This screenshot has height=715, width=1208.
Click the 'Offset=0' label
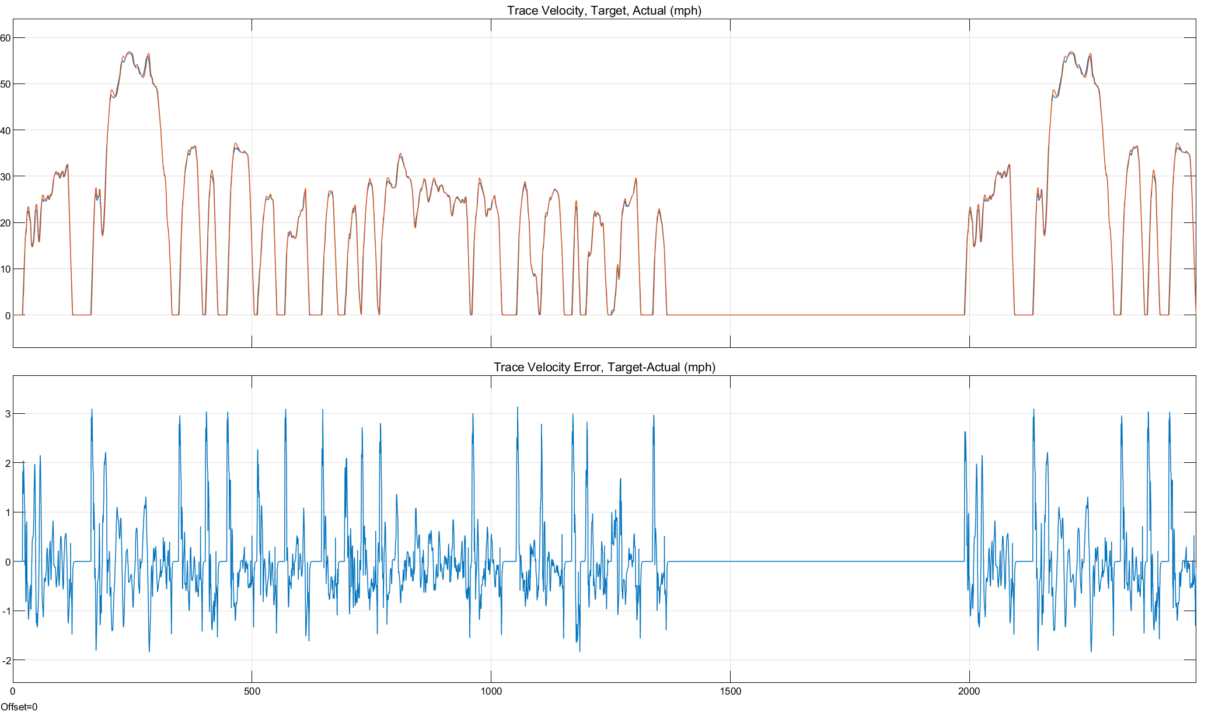pos(19,707)
